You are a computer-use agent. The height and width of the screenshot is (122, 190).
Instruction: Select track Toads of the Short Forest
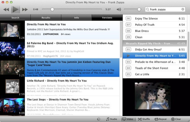click(151, 68)
